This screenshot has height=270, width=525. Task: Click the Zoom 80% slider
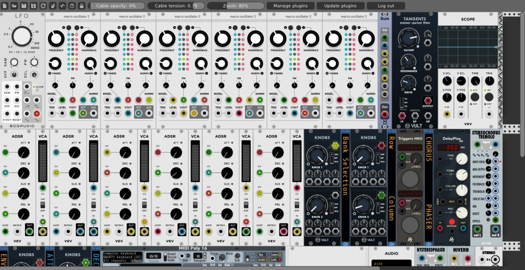(x=235, y=6)
